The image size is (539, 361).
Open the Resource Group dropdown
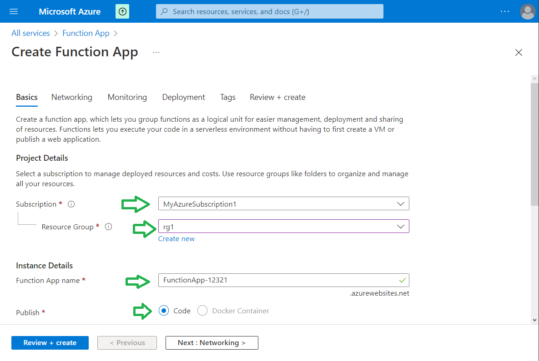[283, 227]
